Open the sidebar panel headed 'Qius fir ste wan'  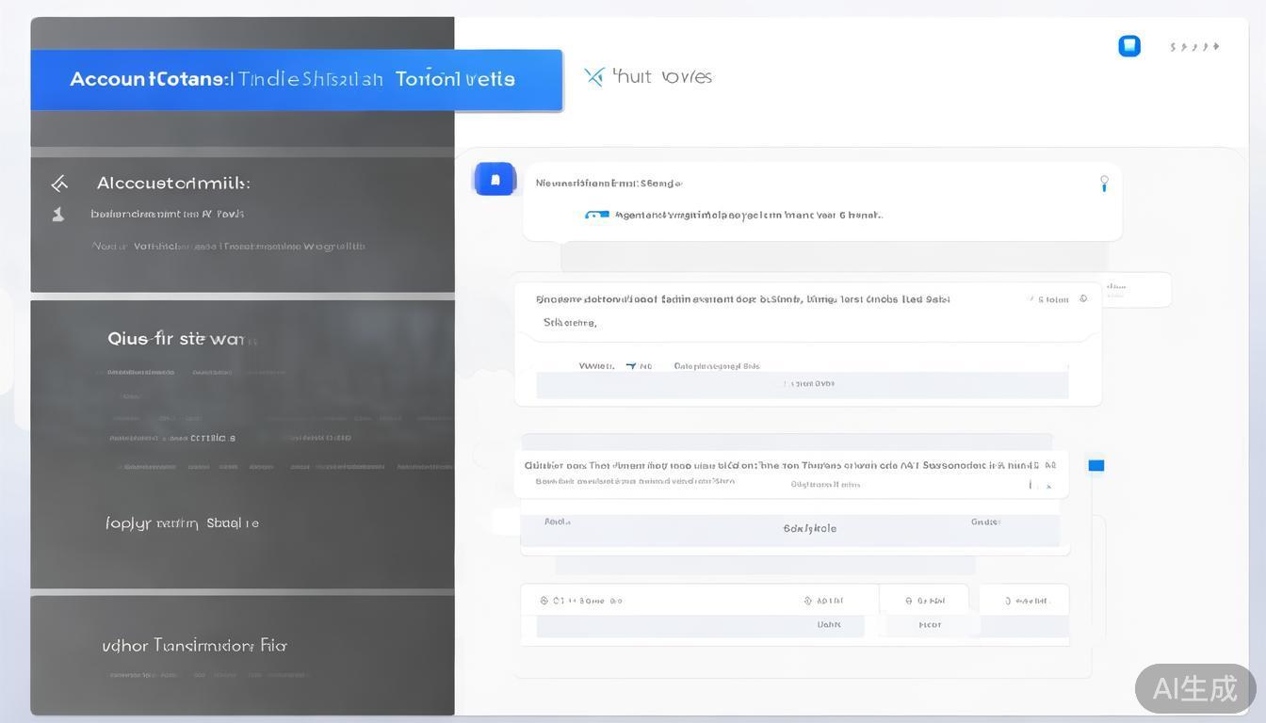(242, 443)
